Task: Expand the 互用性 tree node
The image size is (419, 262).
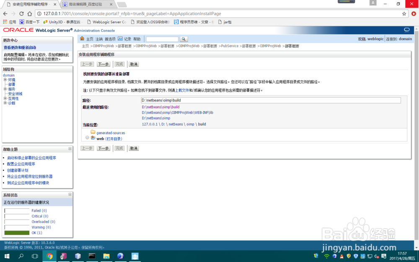Action: (5, 99)
